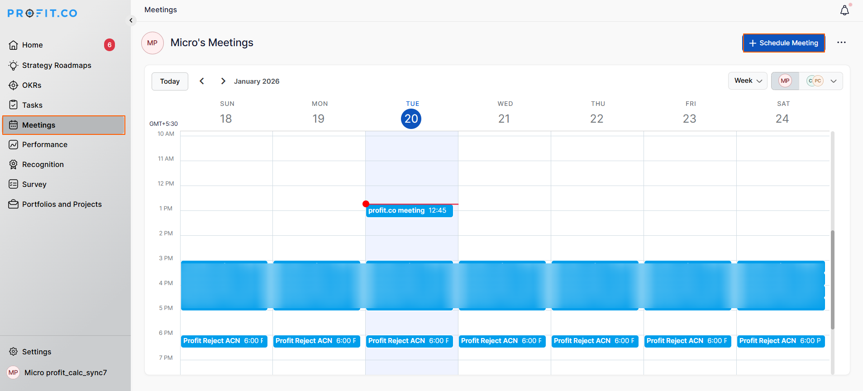Click the OKRs target icon
863x391 pixels.
[14, 85]
